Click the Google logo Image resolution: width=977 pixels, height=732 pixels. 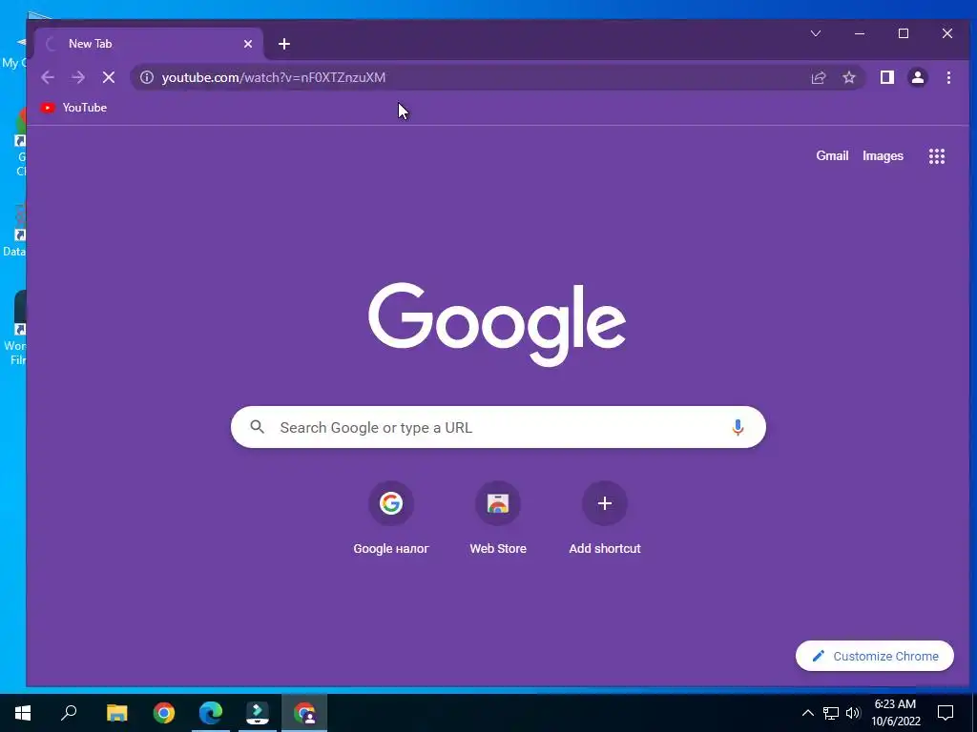(x=497, y=324)
